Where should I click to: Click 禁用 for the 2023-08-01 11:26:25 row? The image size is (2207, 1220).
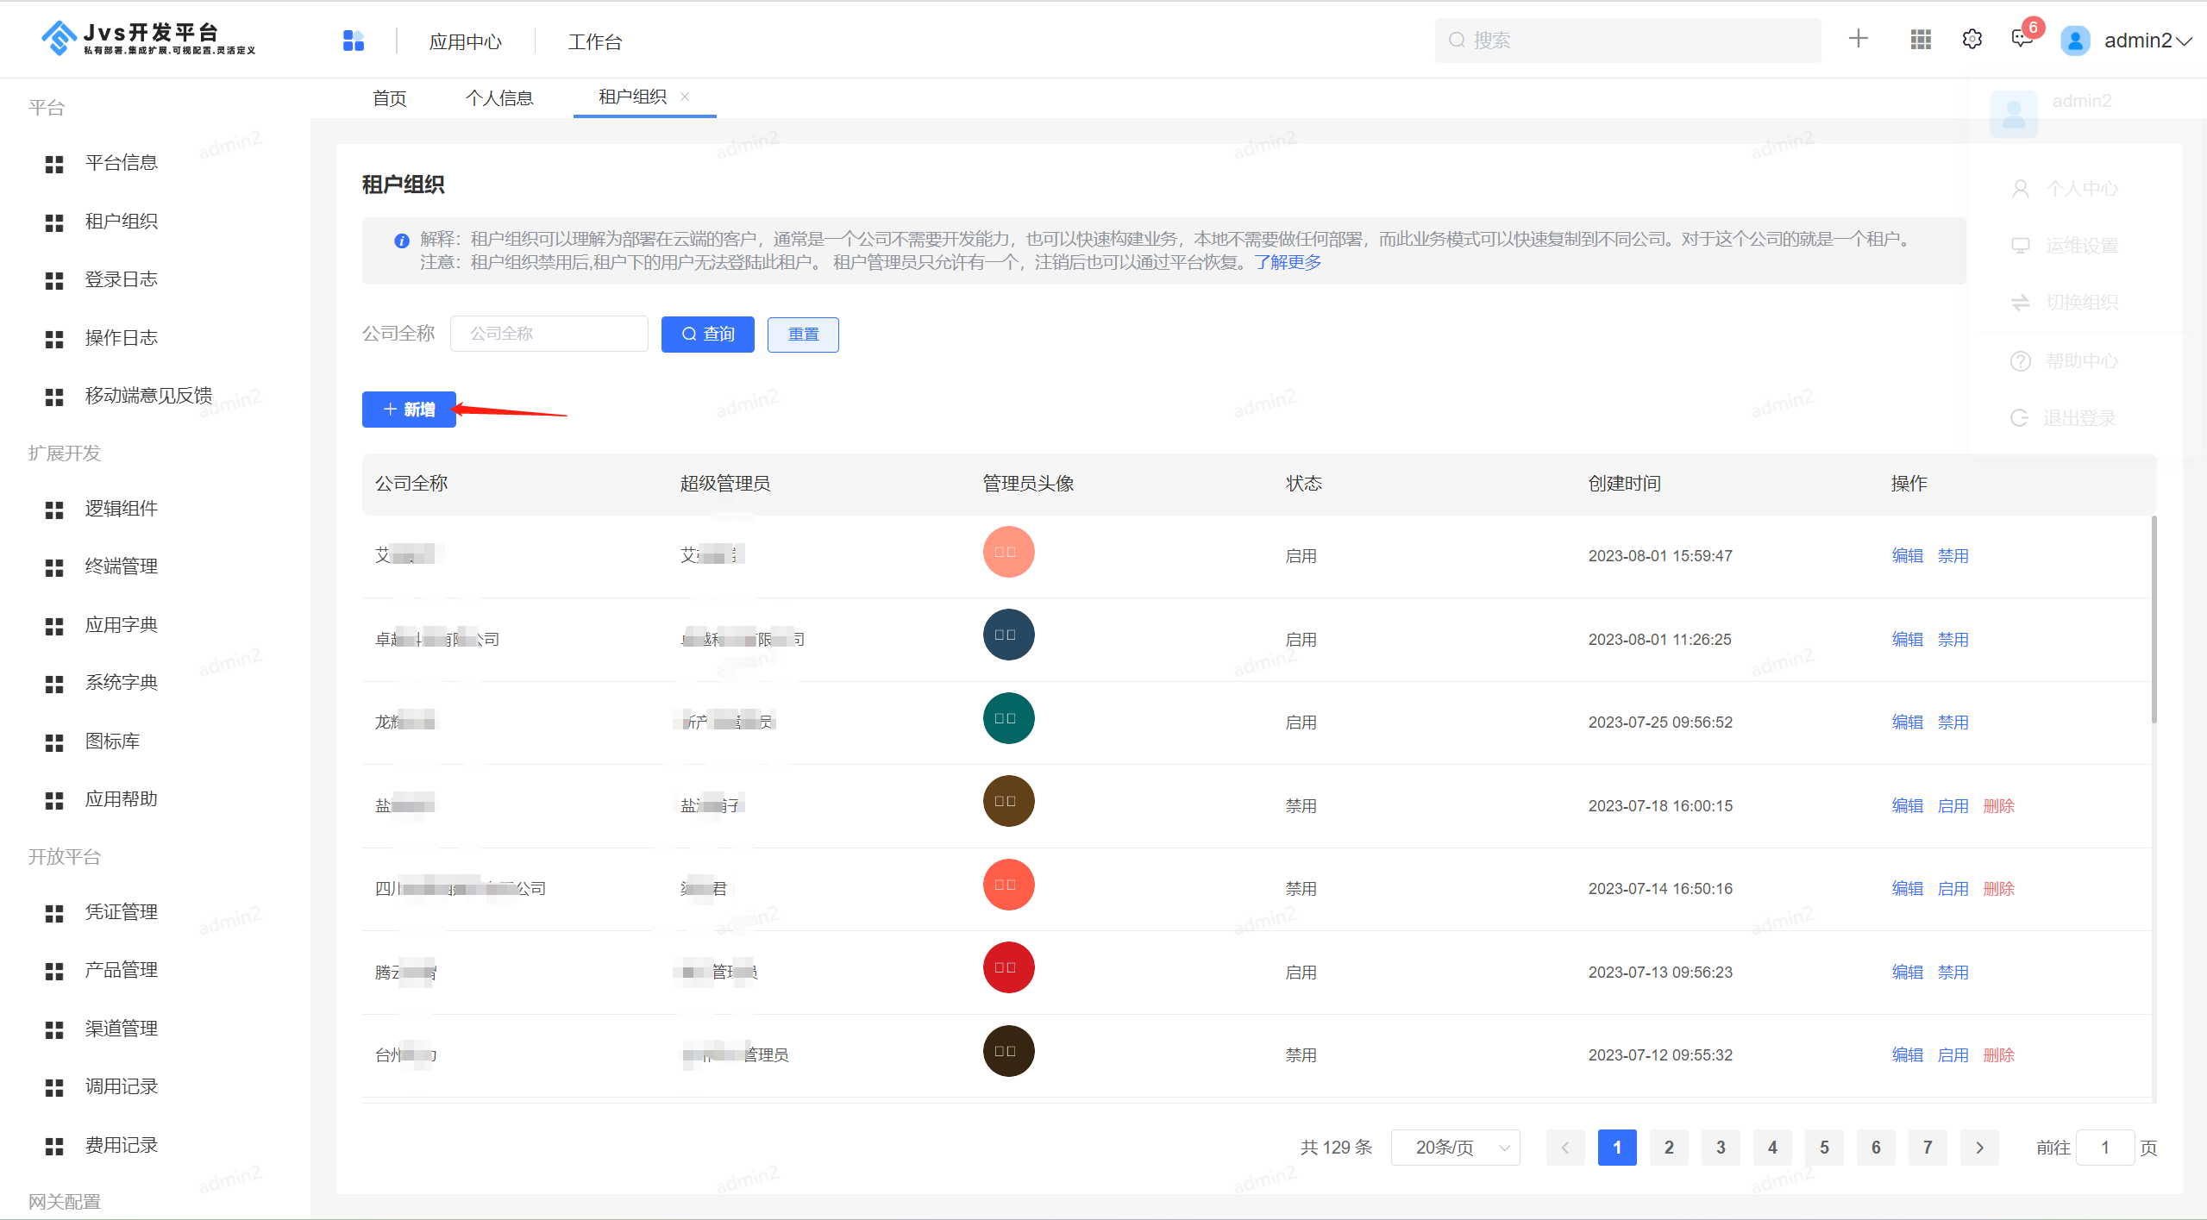[x=1953, y=640]
